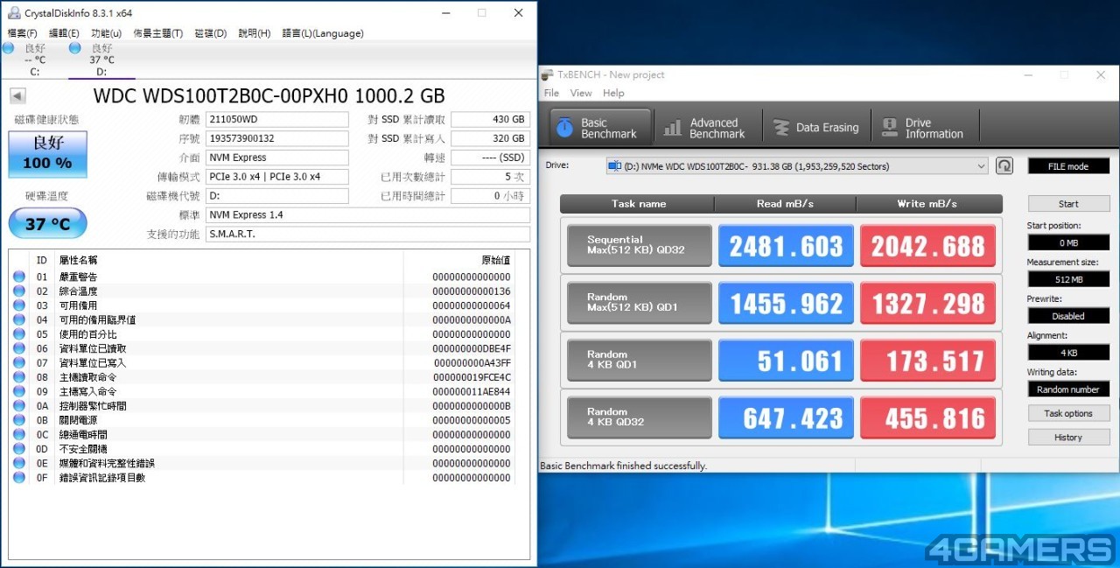Open Task options in TxBENCH
Screen dimensions: 1120x568
1068,413
